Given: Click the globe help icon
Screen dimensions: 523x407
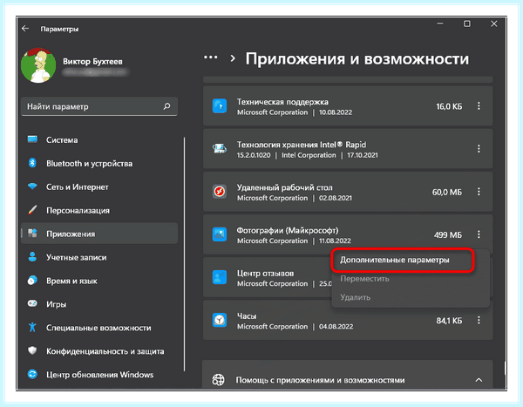Looking at the screenshot, I should pos(219,380).
